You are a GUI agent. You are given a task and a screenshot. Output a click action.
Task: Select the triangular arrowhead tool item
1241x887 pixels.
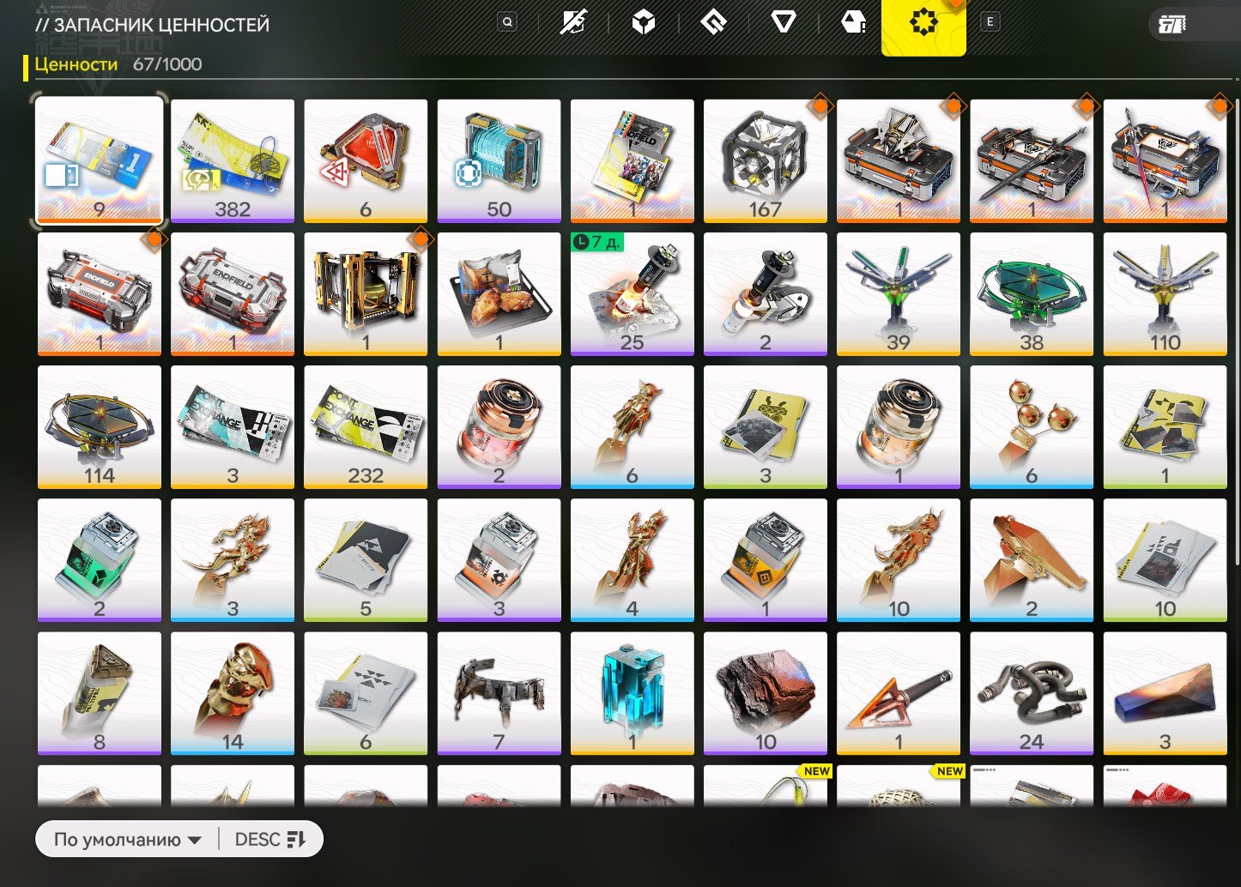(x=899, y=693)
